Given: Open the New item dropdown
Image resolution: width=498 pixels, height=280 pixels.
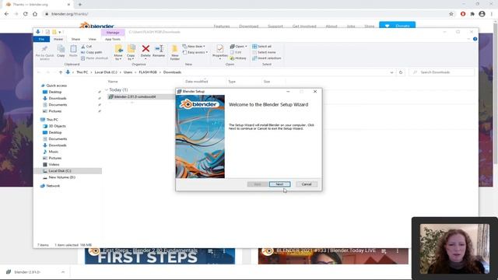Looking at the screenshot, I should 194,47.
